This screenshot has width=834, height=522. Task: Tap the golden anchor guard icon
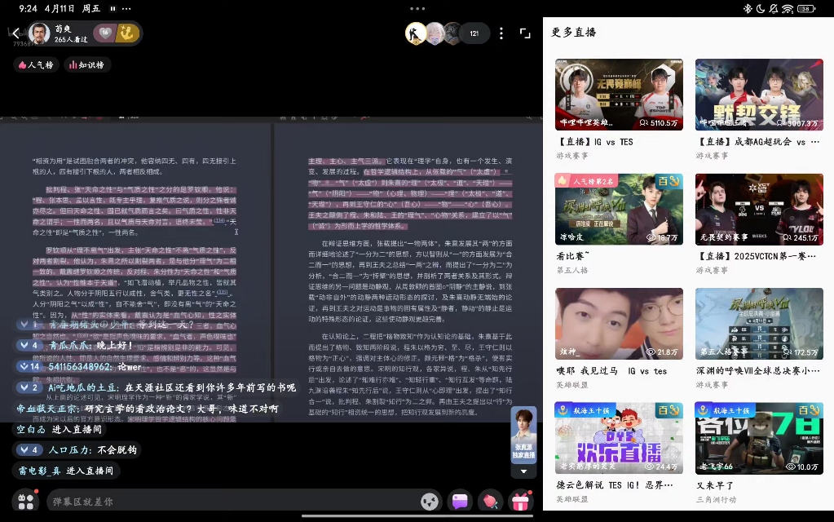coord(126,33)
